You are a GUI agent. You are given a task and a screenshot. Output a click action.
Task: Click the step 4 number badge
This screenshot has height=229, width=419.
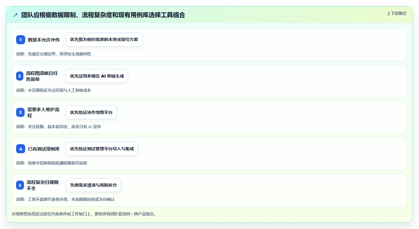[x=21, y=149]
